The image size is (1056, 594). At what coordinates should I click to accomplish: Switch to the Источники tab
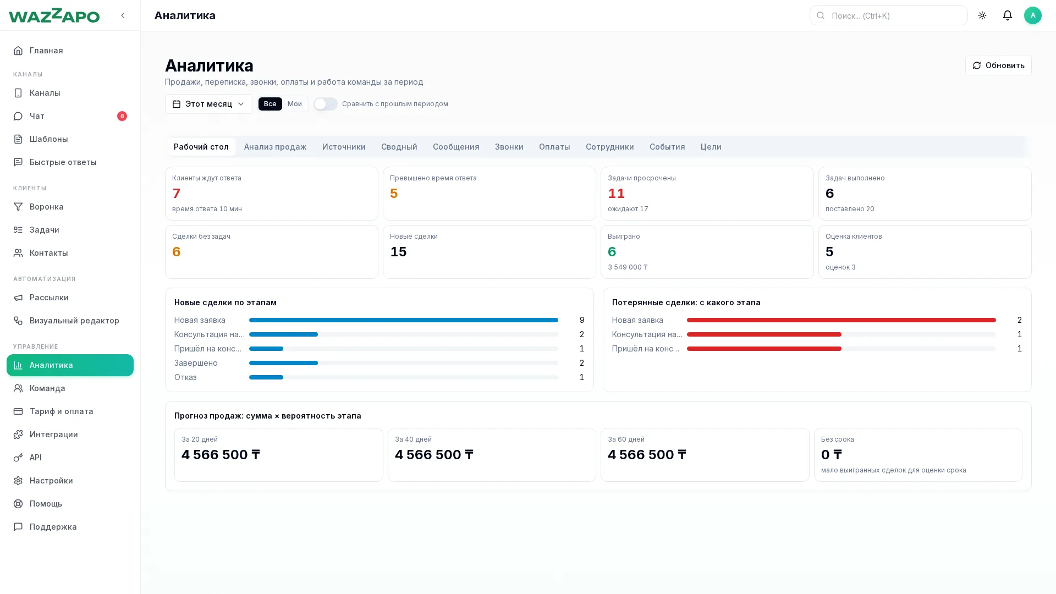pyautogui.click(x=344, y=147)
